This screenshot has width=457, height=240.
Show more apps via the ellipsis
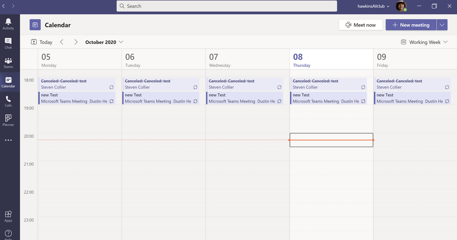coord(8,140)
